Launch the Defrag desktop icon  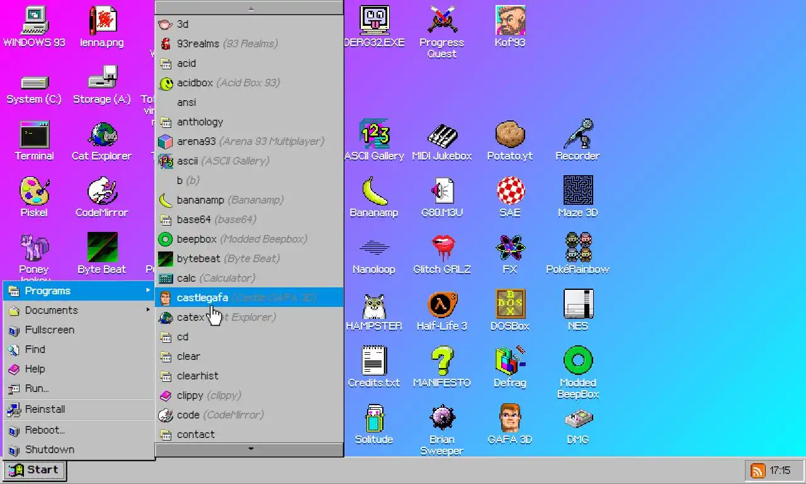click(510, 367)
